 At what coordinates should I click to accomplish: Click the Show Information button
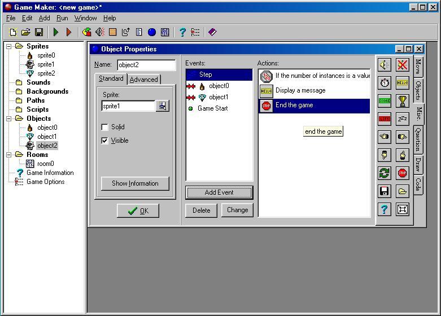point(135,183)
